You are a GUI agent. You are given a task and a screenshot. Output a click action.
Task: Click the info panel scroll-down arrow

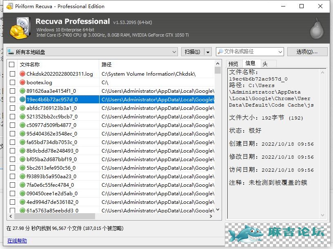322,215
